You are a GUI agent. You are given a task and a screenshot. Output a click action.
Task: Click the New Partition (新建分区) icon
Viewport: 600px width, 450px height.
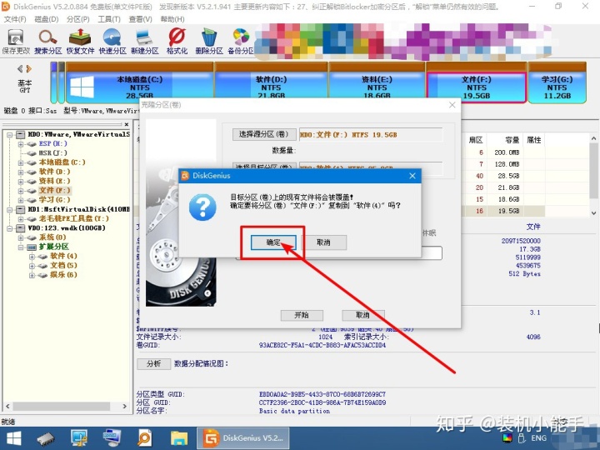coord(145,42)
